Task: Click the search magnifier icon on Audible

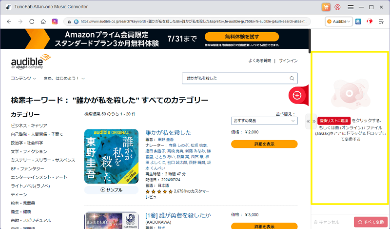Action: tap(292, 78)
